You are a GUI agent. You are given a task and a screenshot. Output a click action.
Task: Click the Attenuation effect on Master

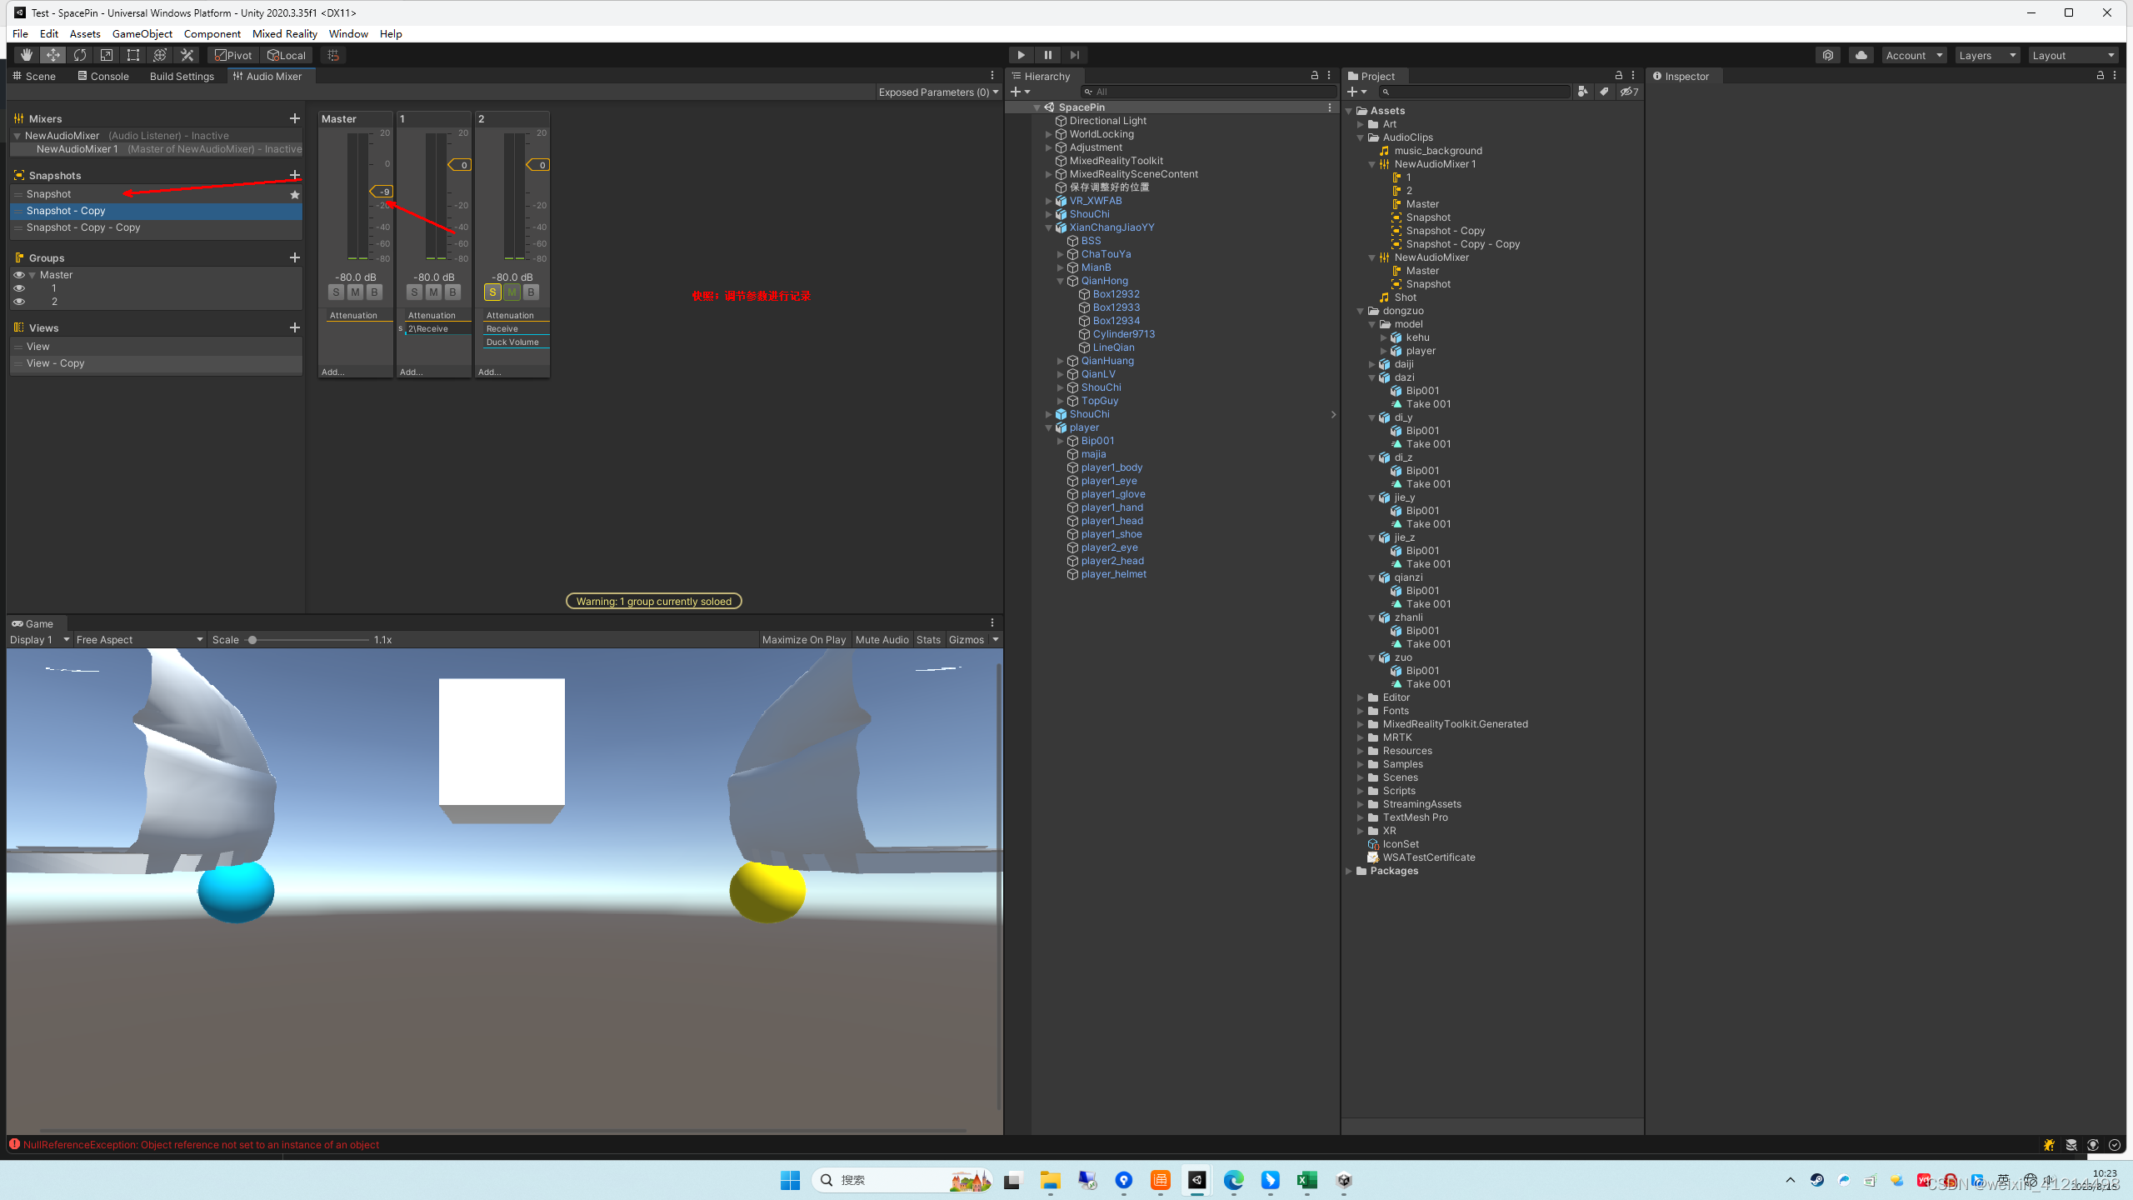point(356,314)
